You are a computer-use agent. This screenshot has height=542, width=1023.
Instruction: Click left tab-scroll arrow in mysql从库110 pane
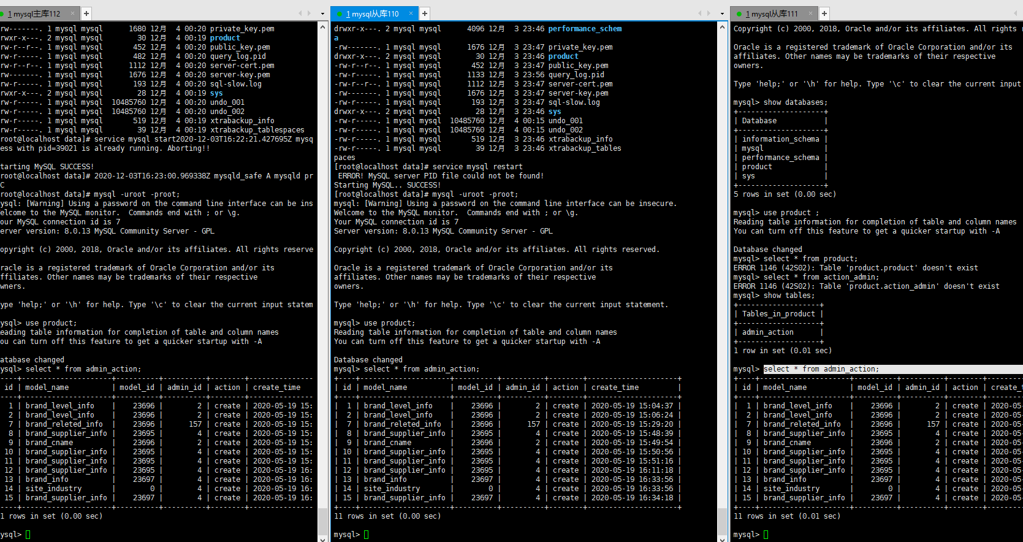pos(700,13)
